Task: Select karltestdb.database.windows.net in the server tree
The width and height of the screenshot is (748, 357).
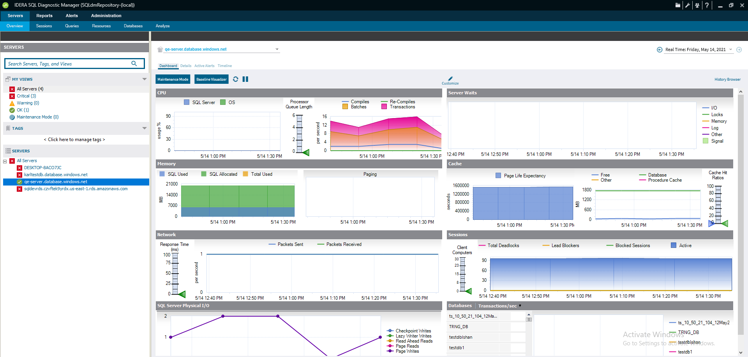Action: [x=56, y=175]
